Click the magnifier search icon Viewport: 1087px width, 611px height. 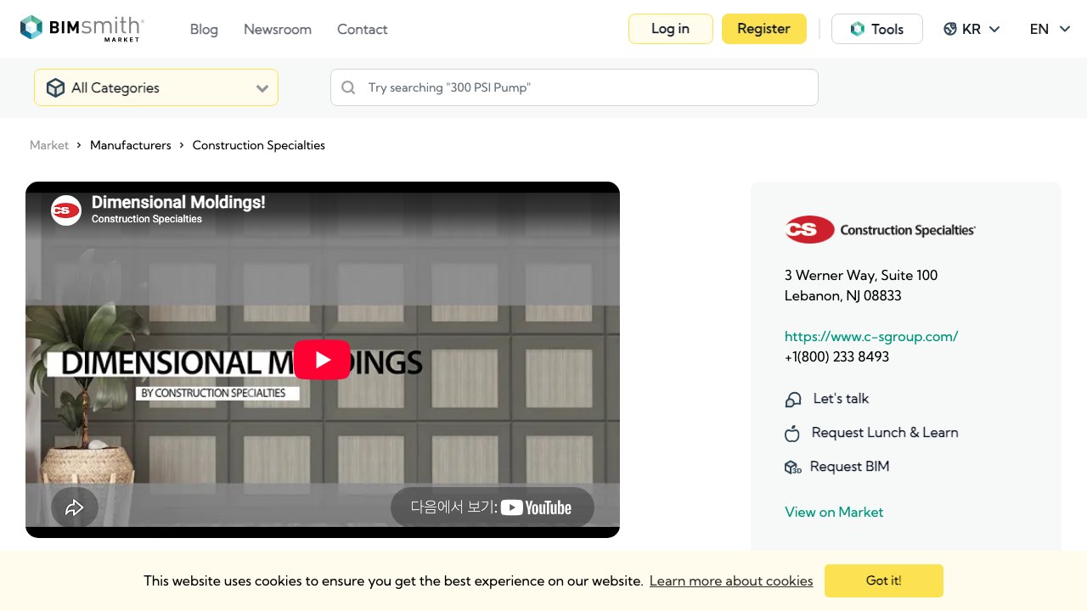(348, 87)
